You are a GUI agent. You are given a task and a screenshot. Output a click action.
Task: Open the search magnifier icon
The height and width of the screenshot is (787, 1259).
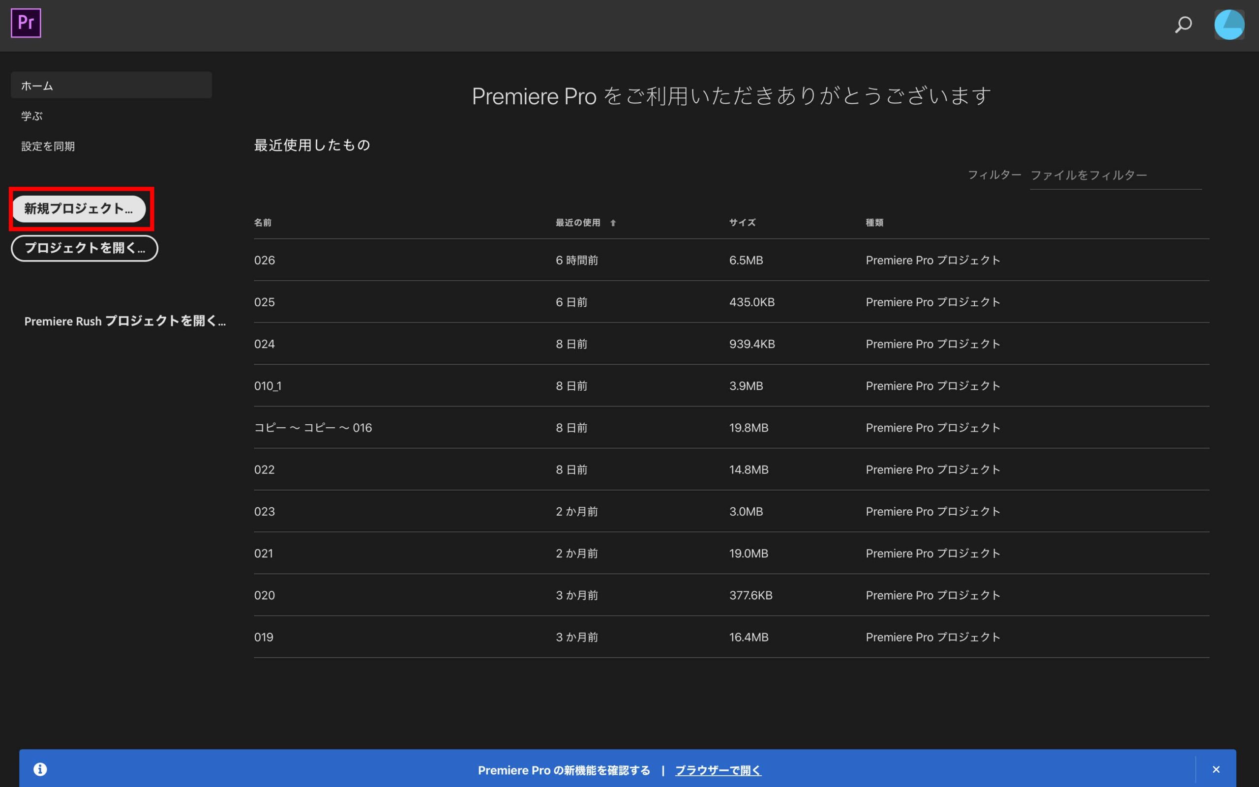pyautogui.click(x=1183, y=25)
